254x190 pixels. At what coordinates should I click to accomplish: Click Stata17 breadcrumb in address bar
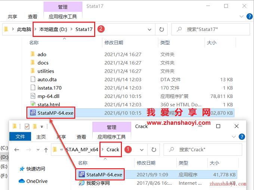(x=84, y=29)
